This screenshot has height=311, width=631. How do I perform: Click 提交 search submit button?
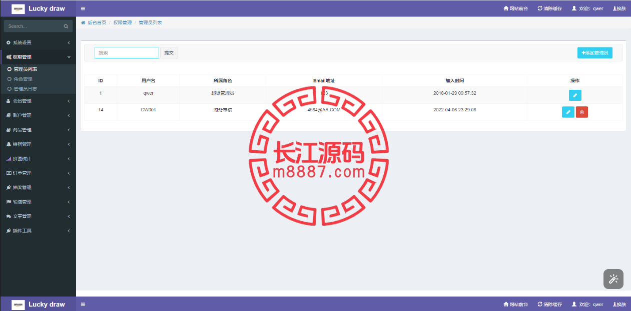(x=169, y=53)
